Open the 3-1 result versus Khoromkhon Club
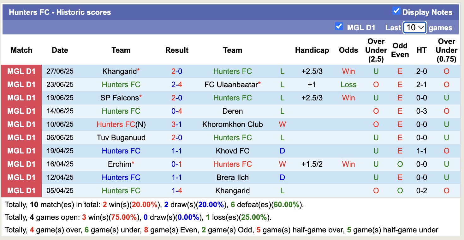The image size is (464, 240). (x=177, y=124)
